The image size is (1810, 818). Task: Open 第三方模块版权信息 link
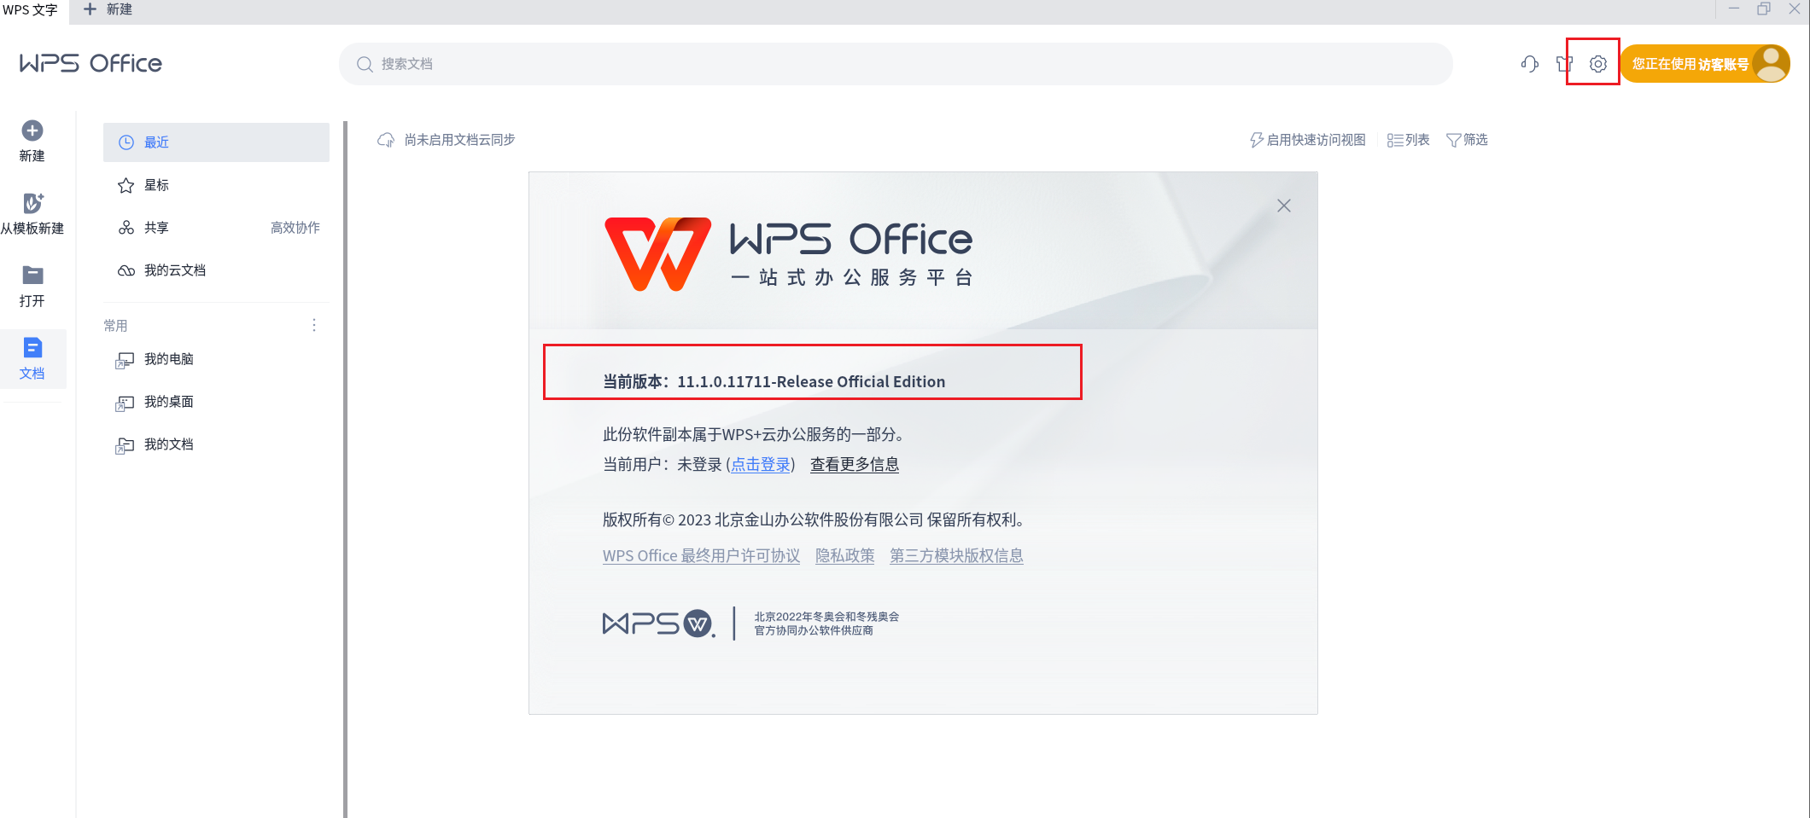(x=956, y=556)
